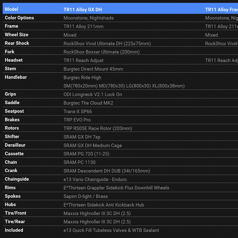The height and width of the screenshot is (238, 238).
Task: Click the 'Fork' row label
Action: (10, 51)
